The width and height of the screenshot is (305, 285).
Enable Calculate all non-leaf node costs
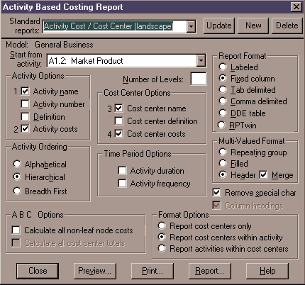pos(16,230)
